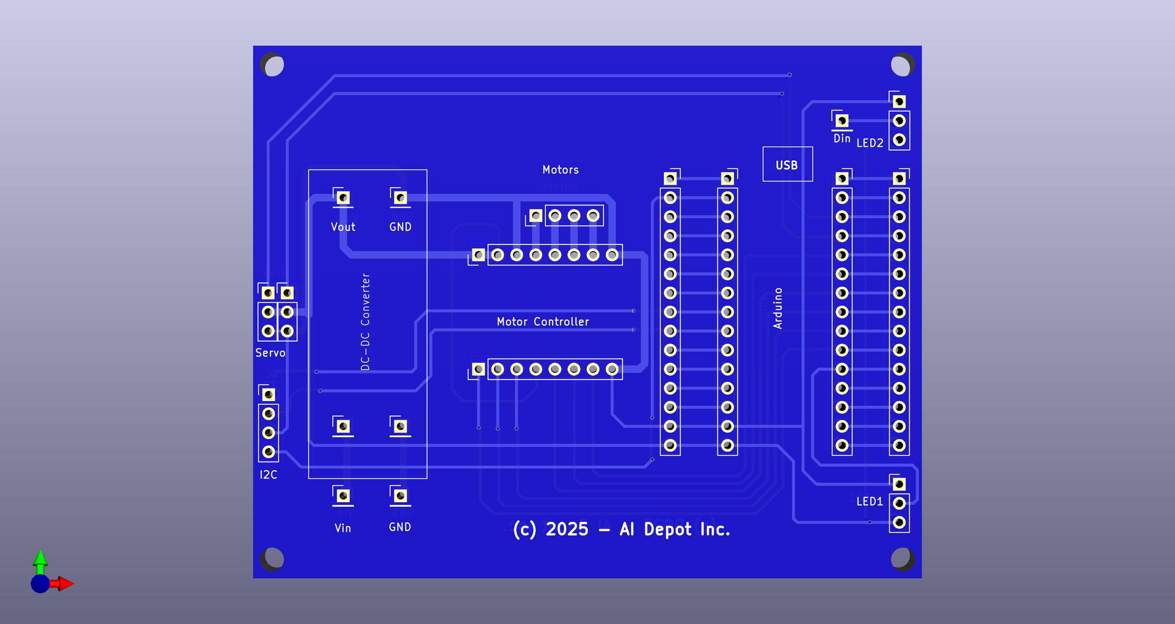
Task: Click the bottom-right mounting hole of the board
Action: tap(903, 559)
